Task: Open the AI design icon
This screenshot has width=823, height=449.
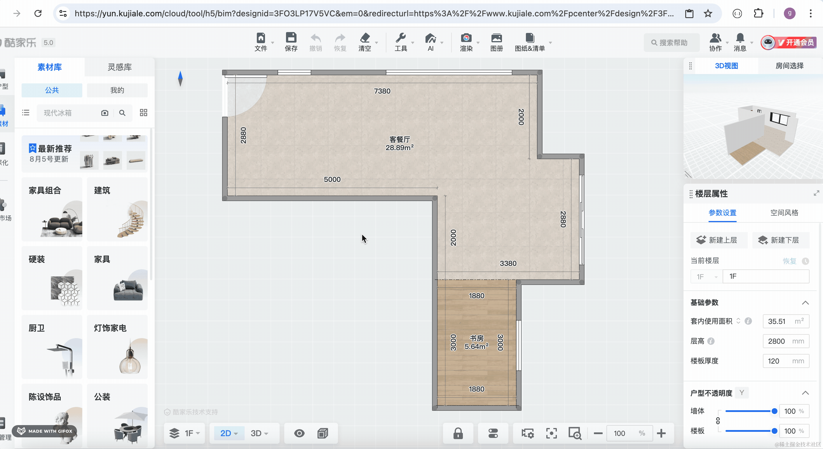Action: (430, 38)
